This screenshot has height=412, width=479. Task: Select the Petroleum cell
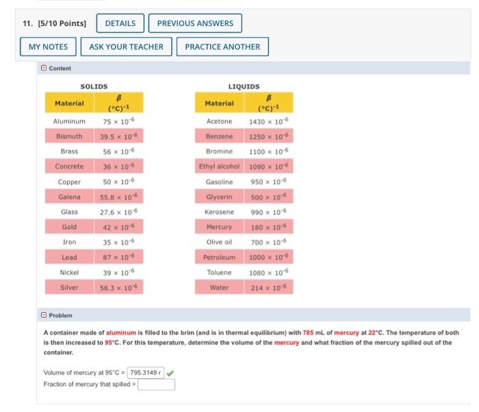(x=220, y=257)
